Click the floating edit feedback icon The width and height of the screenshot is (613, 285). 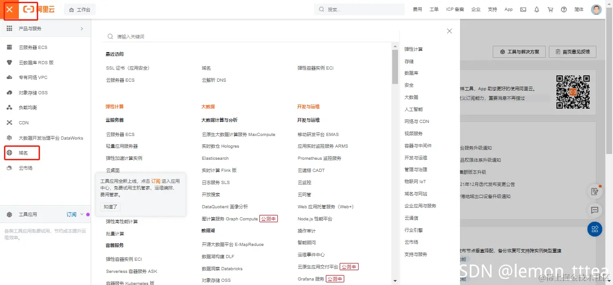point(595,192)
